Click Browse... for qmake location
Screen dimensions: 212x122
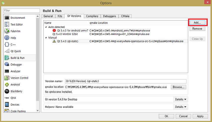(x=178, y=87)
